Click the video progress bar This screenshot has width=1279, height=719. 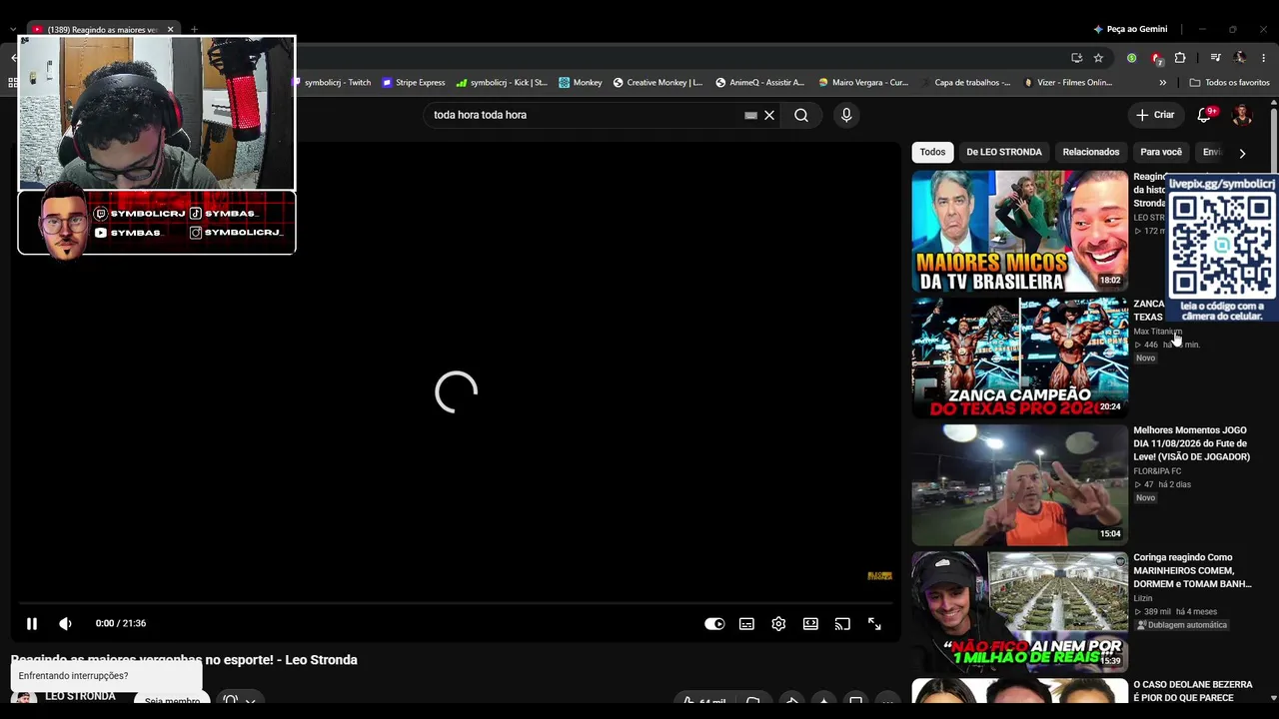[456, 603]
